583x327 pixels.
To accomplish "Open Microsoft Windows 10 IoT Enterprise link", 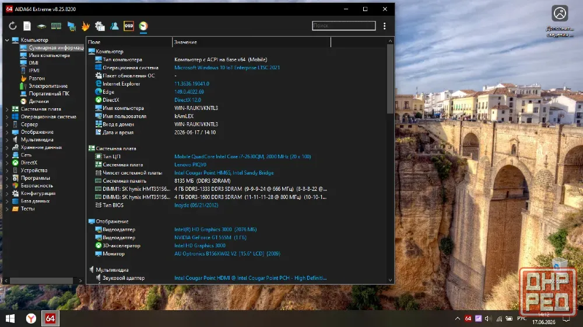I will tap(227, 67).
